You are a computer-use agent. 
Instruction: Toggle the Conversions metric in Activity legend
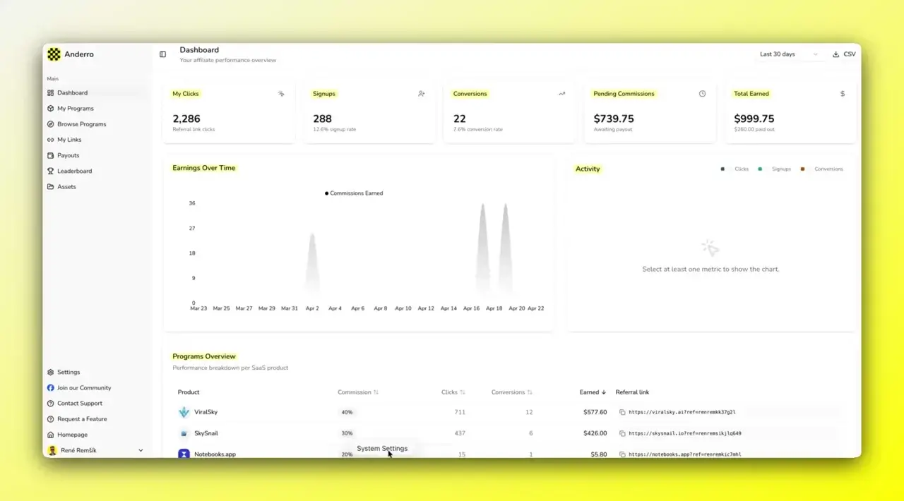click(822, 169)
